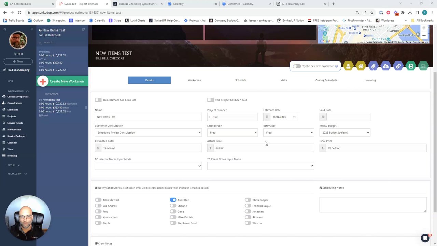
Task: Open the Intercom chat bubble icon
Action: coord(425,238)
